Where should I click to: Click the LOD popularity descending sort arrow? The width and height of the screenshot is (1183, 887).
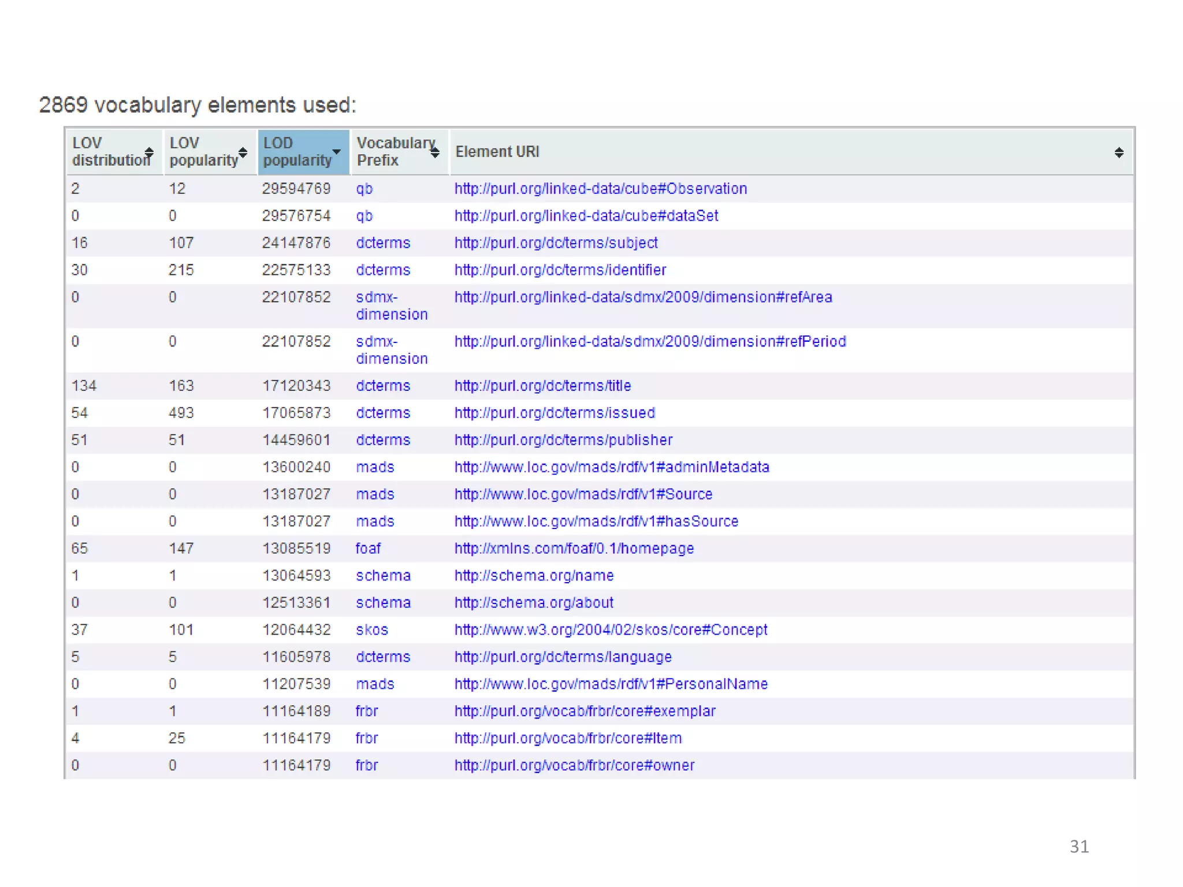(x=336, y=152)
